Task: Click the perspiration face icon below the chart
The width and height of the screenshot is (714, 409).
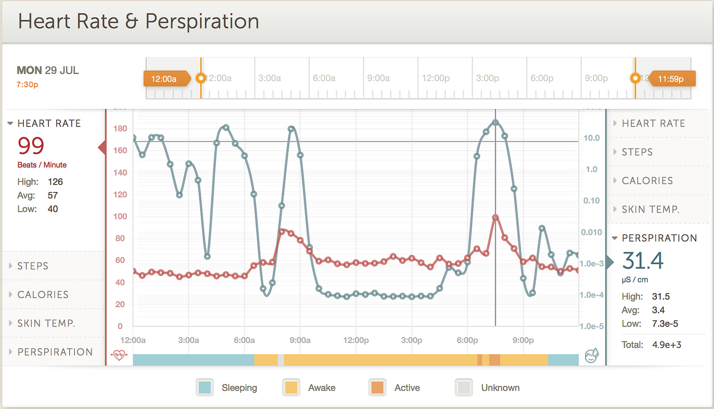Action: pyautogui.click(x=591, y=356)
